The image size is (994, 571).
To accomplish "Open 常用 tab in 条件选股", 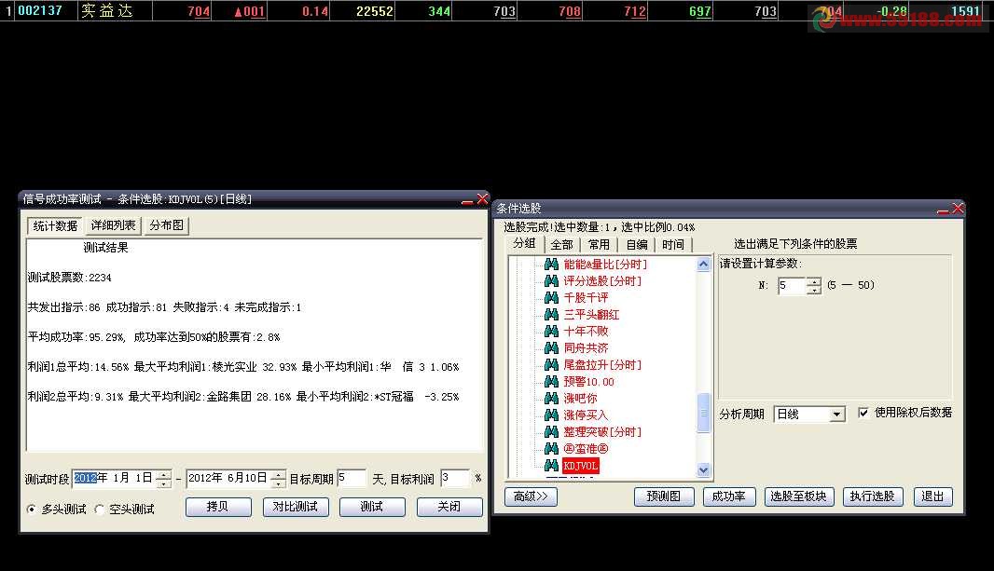I will [x=599, y=244].
